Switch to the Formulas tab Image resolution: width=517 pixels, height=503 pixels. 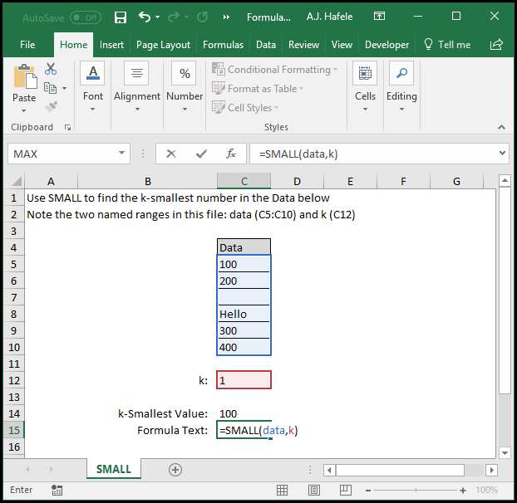click(223, 45)
